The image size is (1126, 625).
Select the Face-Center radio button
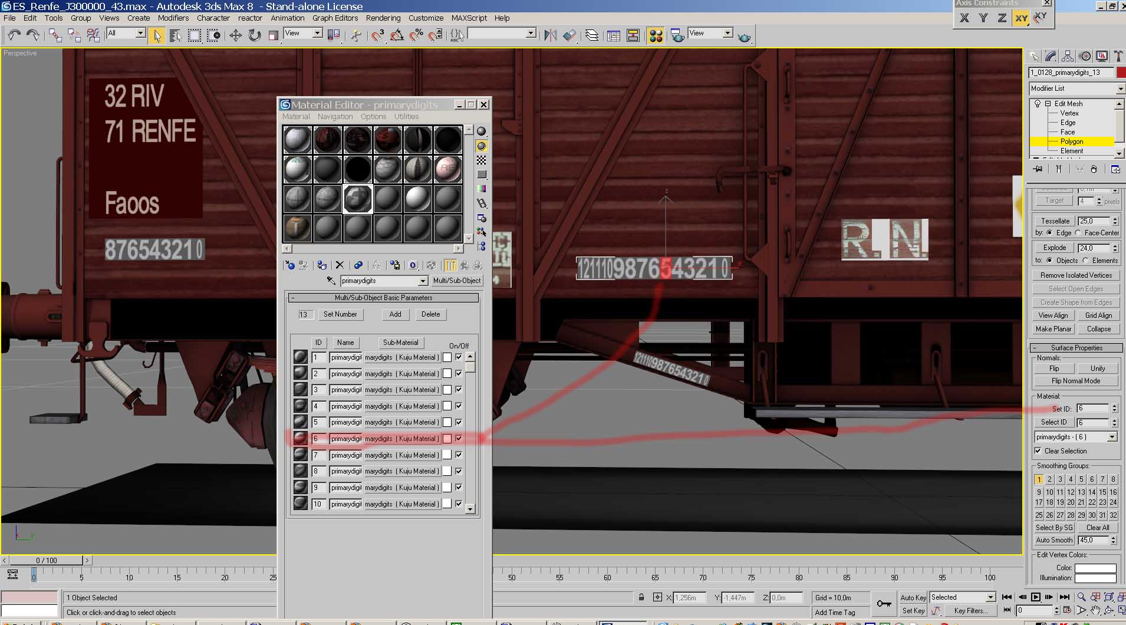[x=1078, y=233]
